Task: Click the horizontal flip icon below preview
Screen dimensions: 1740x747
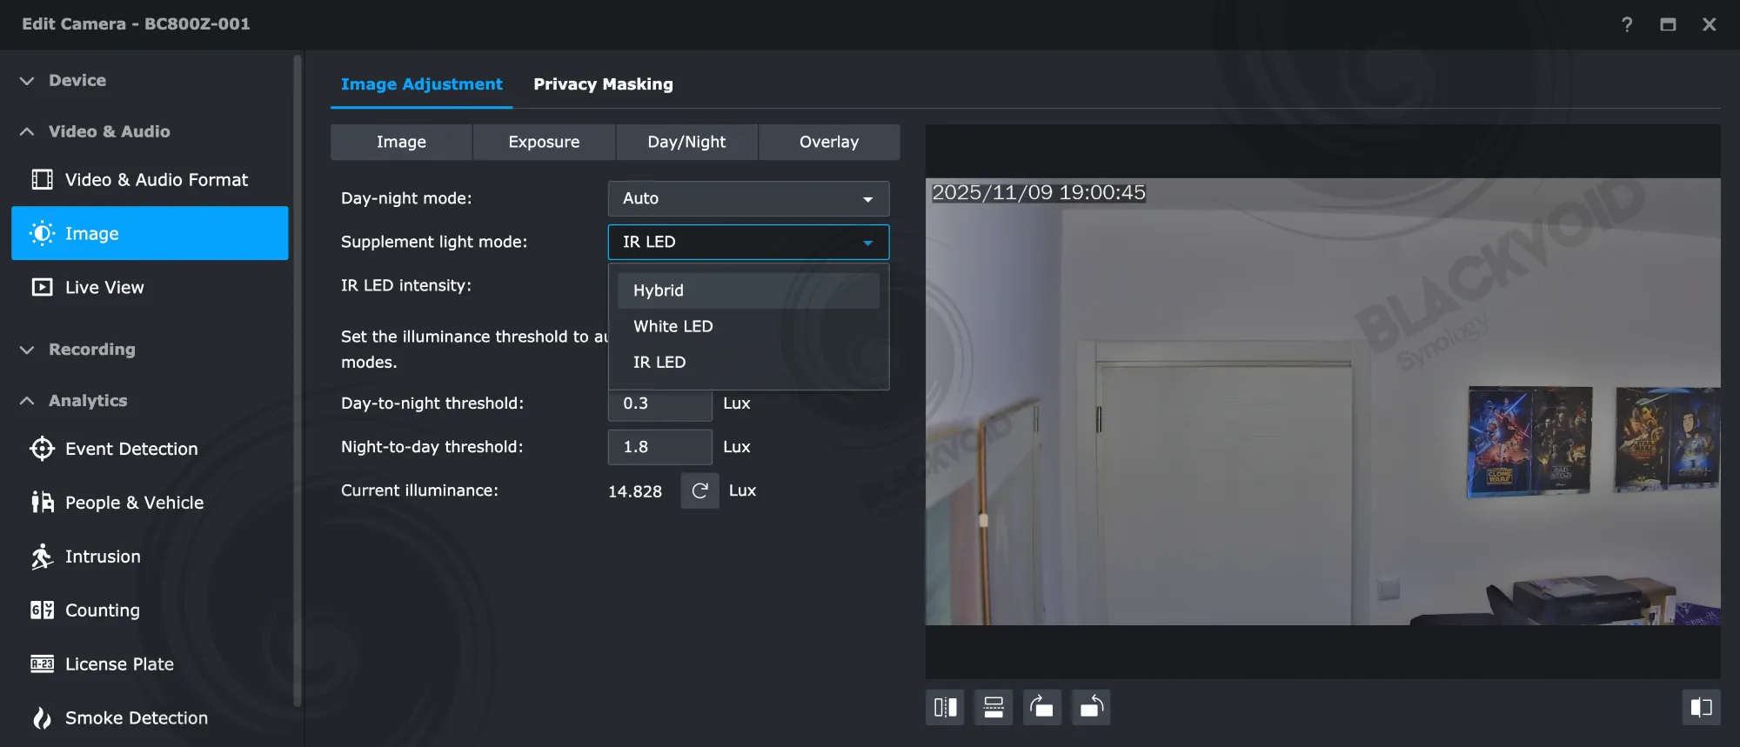Action: pyautogui.click(x=945, y=707)
